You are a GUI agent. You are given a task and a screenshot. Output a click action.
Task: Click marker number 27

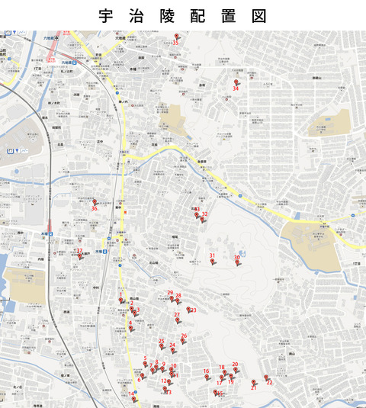pyautogui.click(x=178, y=320)
